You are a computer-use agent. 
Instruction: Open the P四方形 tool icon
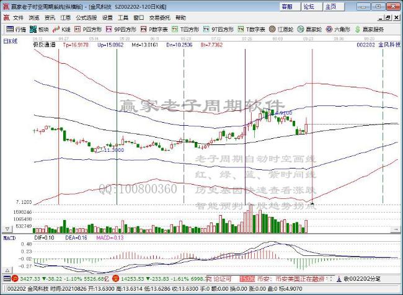tap(77, 29)
